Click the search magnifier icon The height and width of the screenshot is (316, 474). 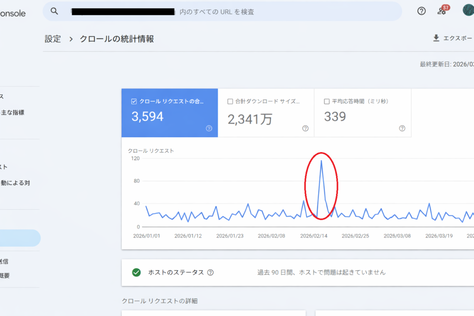[x=55, y=11]
